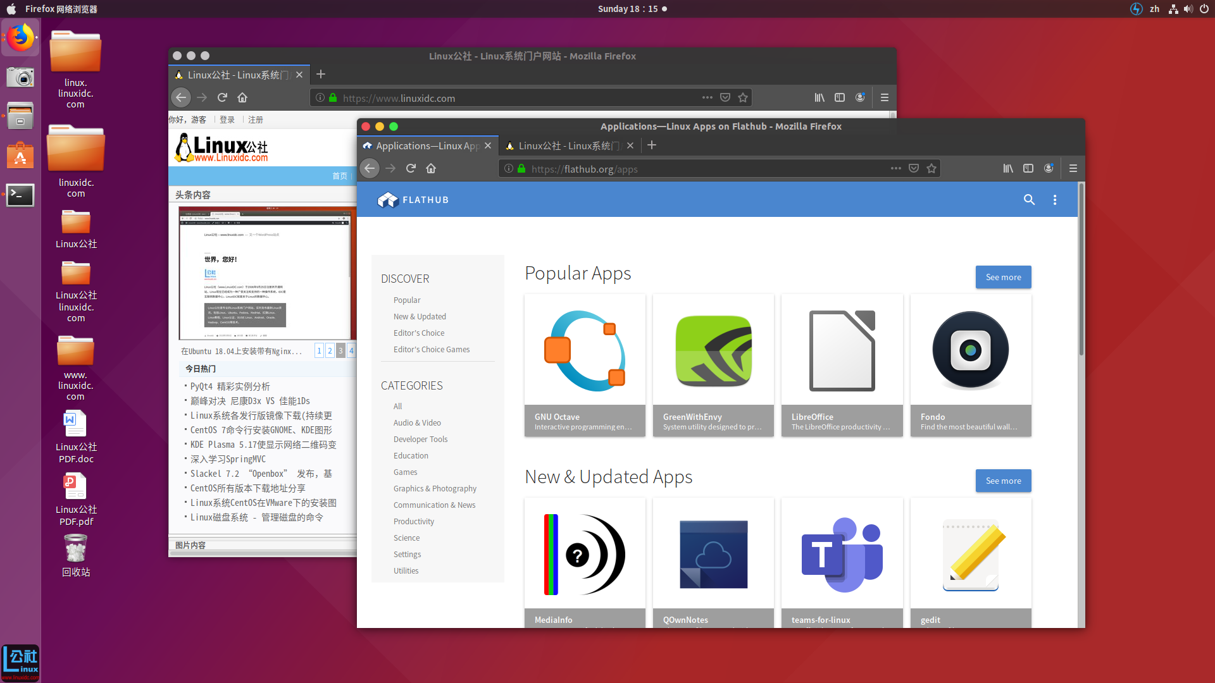The width and height of the screenshot is (1215, 683).
Task: Open hamburger menu in Flathub window
Action: (1073, 168)
